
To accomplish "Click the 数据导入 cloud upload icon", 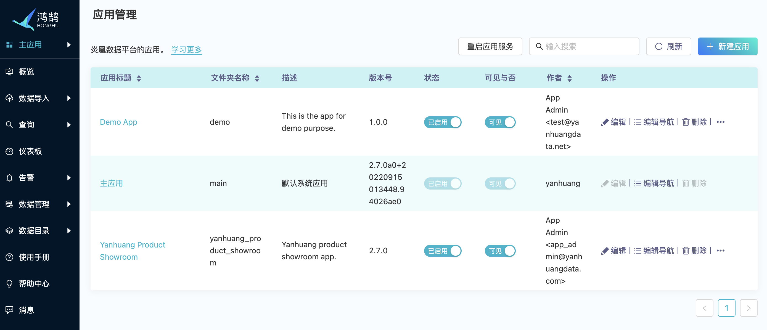I will point(10,98).
